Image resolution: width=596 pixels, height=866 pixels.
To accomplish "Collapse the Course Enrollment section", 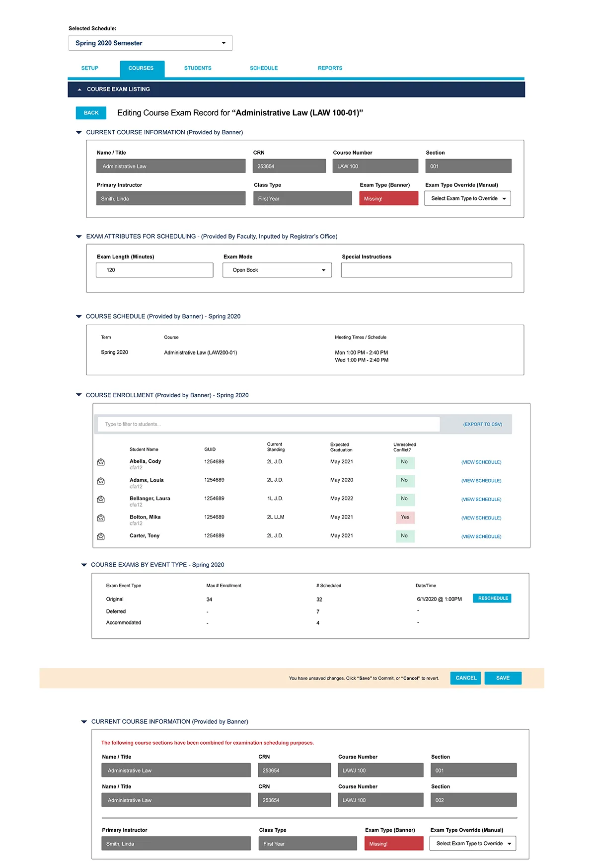I will coord(78,395).
